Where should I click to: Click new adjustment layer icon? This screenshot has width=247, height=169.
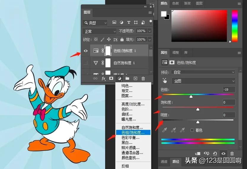(120, 78)
